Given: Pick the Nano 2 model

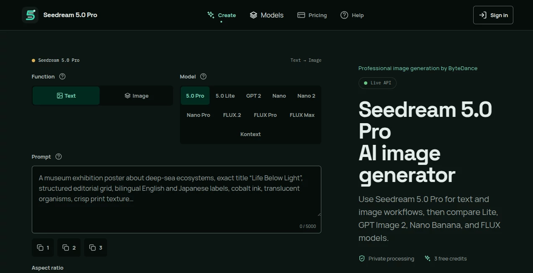Looking at the screenshot, I should (306, 96).
